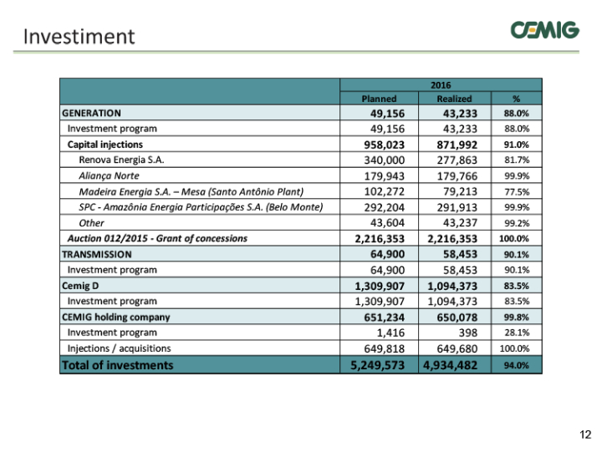Image resolution: width=602 pixels, height=452 pixels.
Task: Click TRANSMISSION bold 90.1% cell
Action: click(517, 254)
